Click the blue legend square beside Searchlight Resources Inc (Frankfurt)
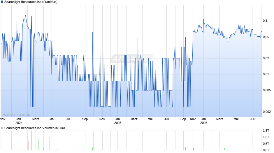 [x=2, y=2]
